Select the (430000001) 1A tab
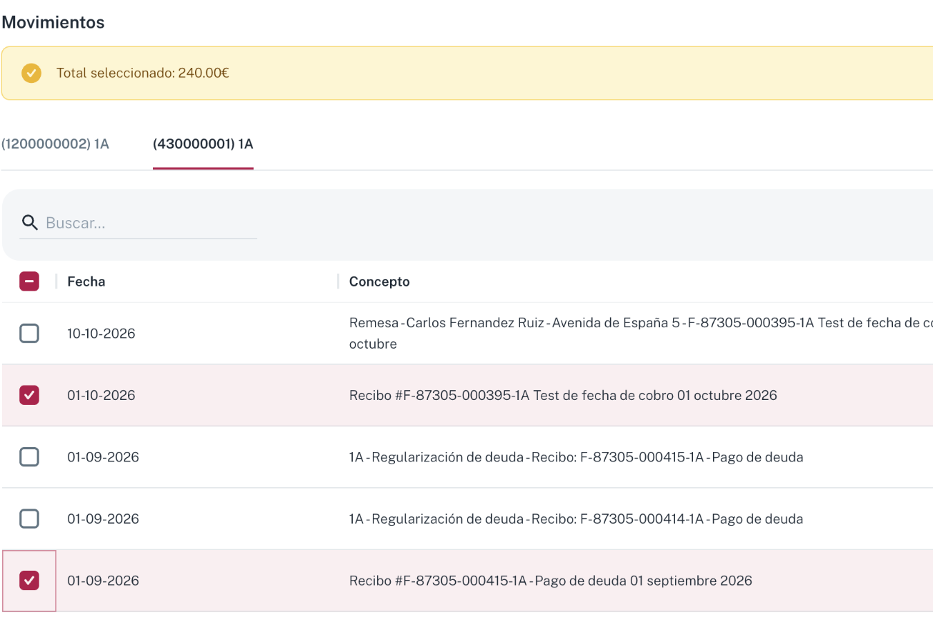The width and height of the screenshot is (933, 620). 203,144
